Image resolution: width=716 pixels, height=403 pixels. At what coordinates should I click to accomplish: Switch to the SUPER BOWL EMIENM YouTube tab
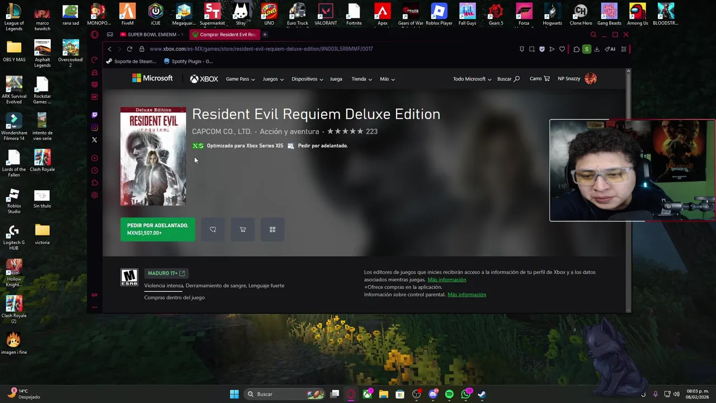pos(152,35)
